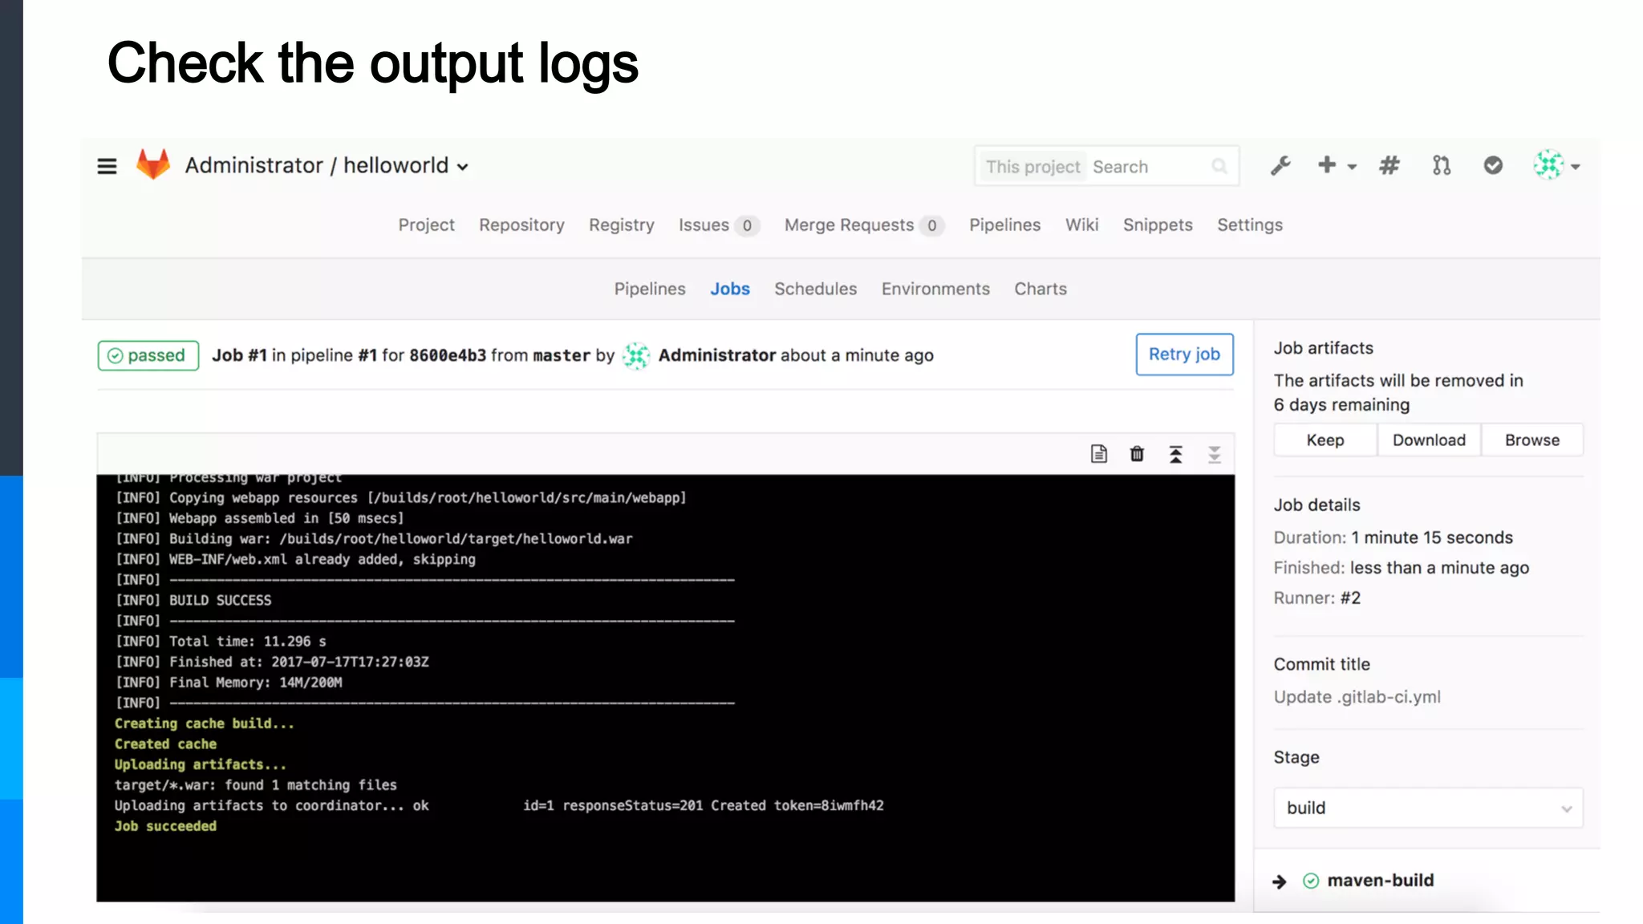The height and width of the screenshot is (924, 1643).
Task: Jump to top of job log
Action: click(1175, 454)
